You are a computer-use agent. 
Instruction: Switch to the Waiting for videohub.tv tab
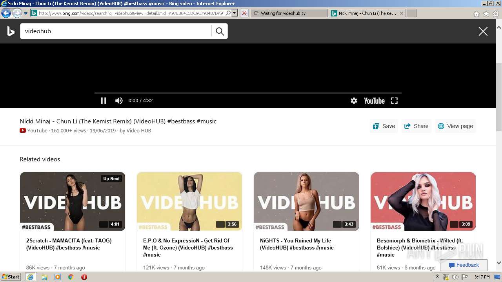289,13
